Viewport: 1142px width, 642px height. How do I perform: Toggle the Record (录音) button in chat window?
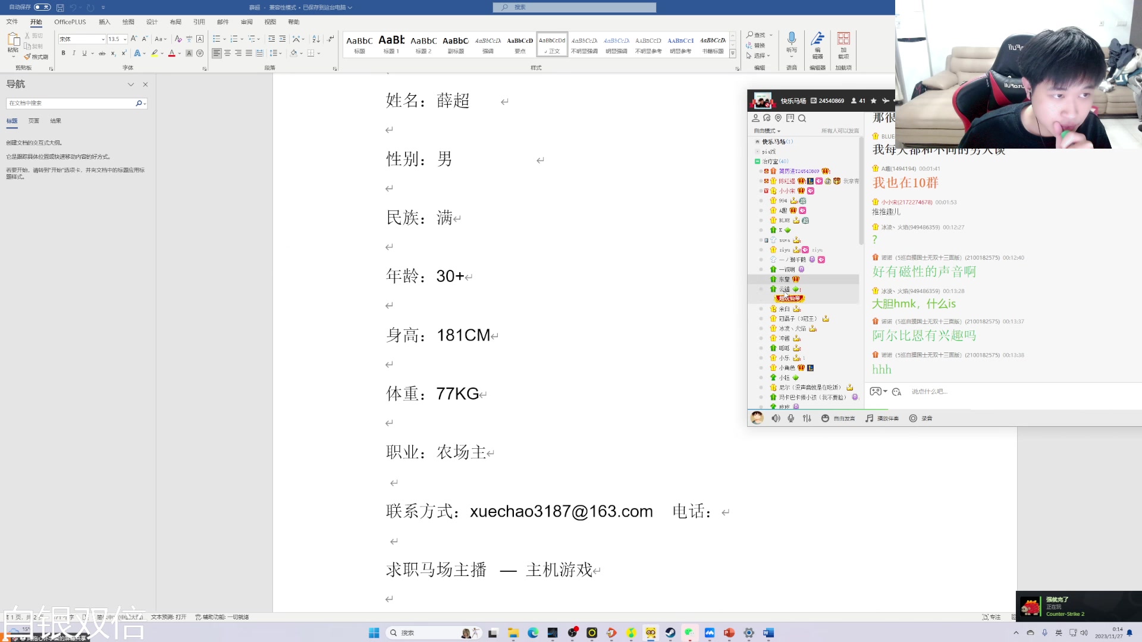point(921,418)
